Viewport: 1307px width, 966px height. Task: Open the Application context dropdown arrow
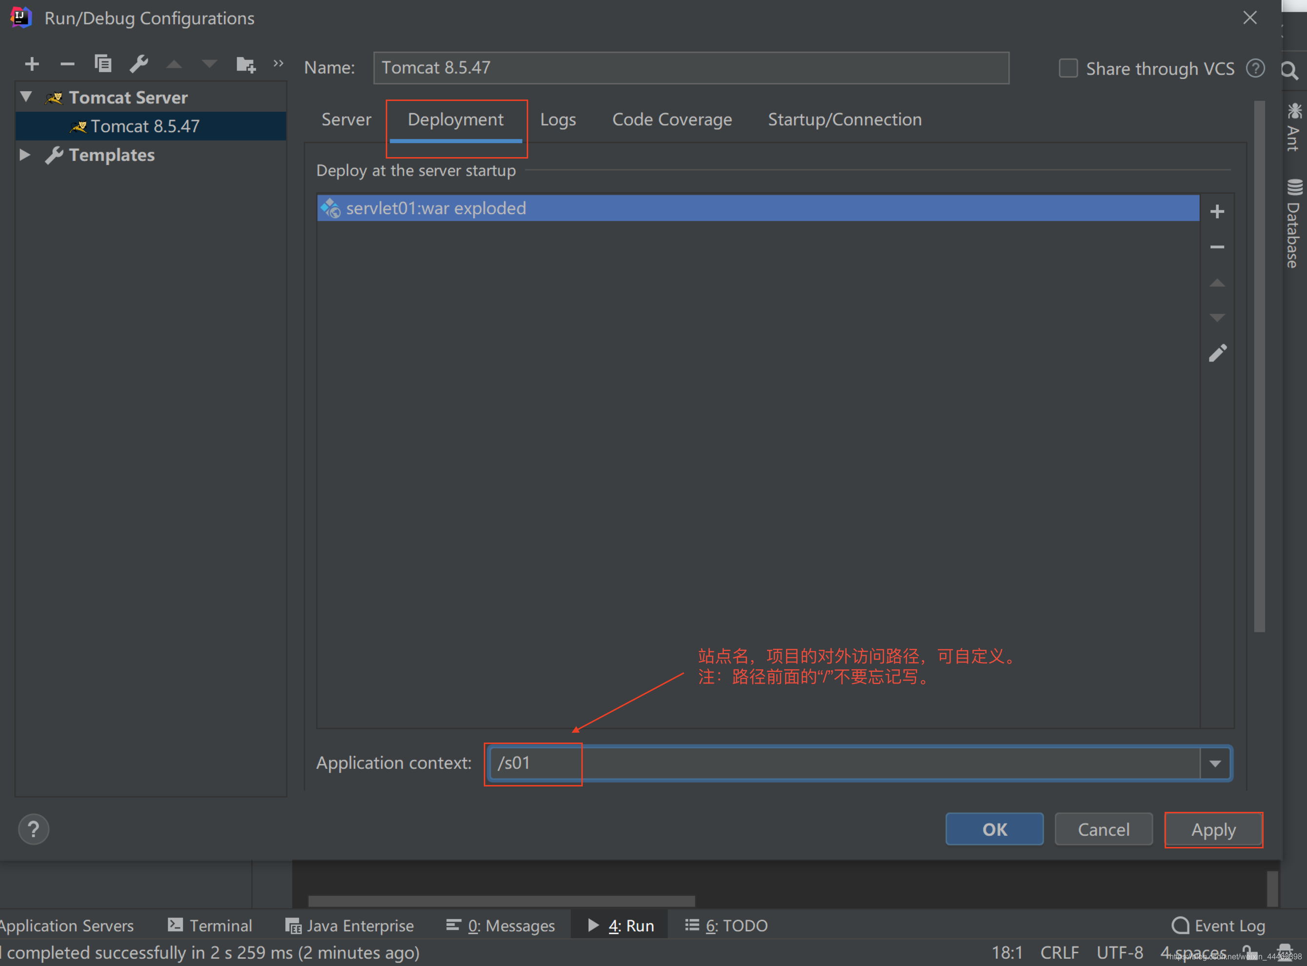click(x=1215, y=763)
